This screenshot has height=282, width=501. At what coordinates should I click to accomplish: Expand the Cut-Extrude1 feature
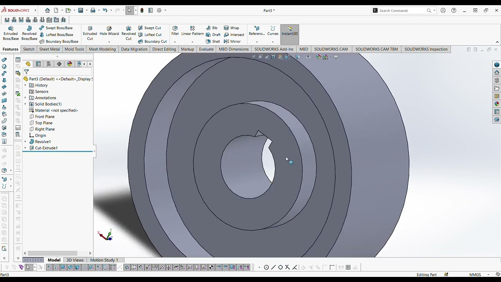[25, 148]
